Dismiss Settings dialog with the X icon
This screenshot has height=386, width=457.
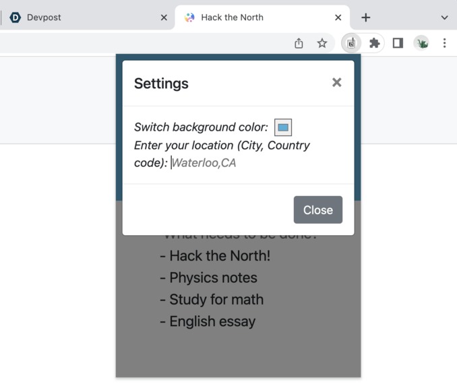tap(336, 82)
